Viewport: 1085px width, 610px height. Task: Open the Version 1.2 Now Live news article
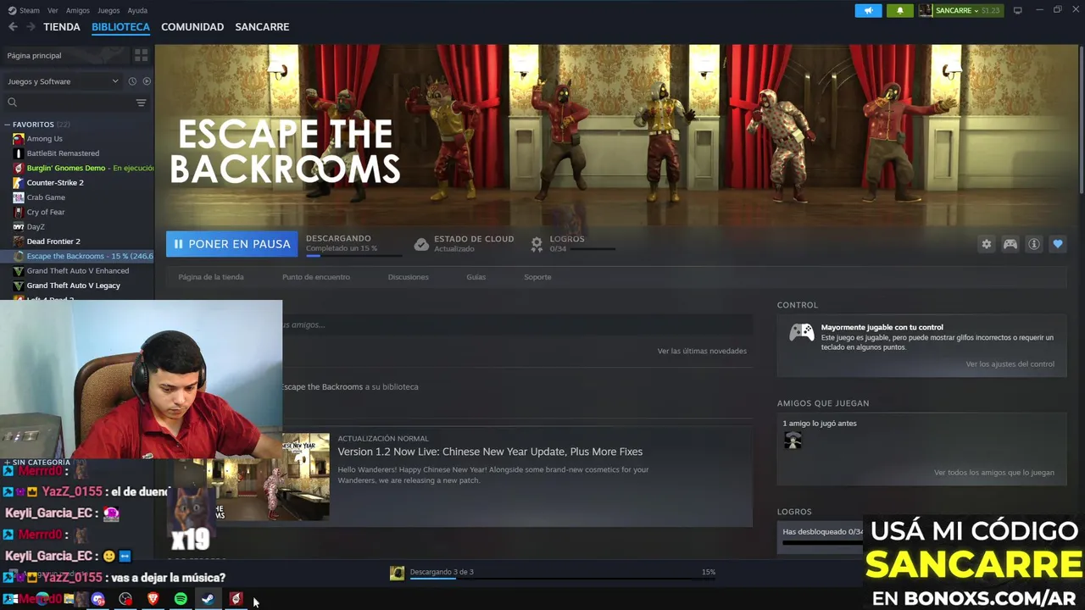490,452
